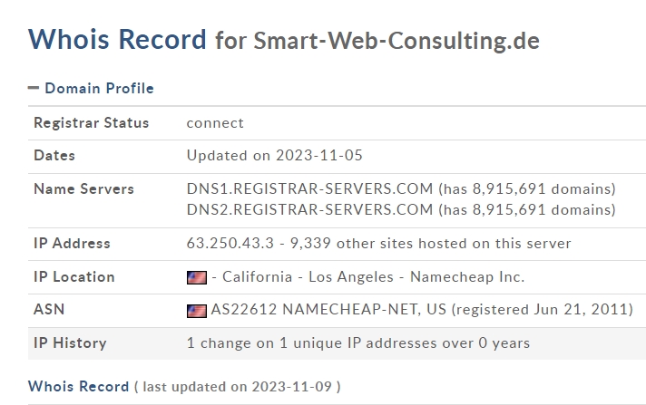Click '1 change on 1 unique IP addresses' text
The width and height of the screenshot is (646, 405).
312,342
